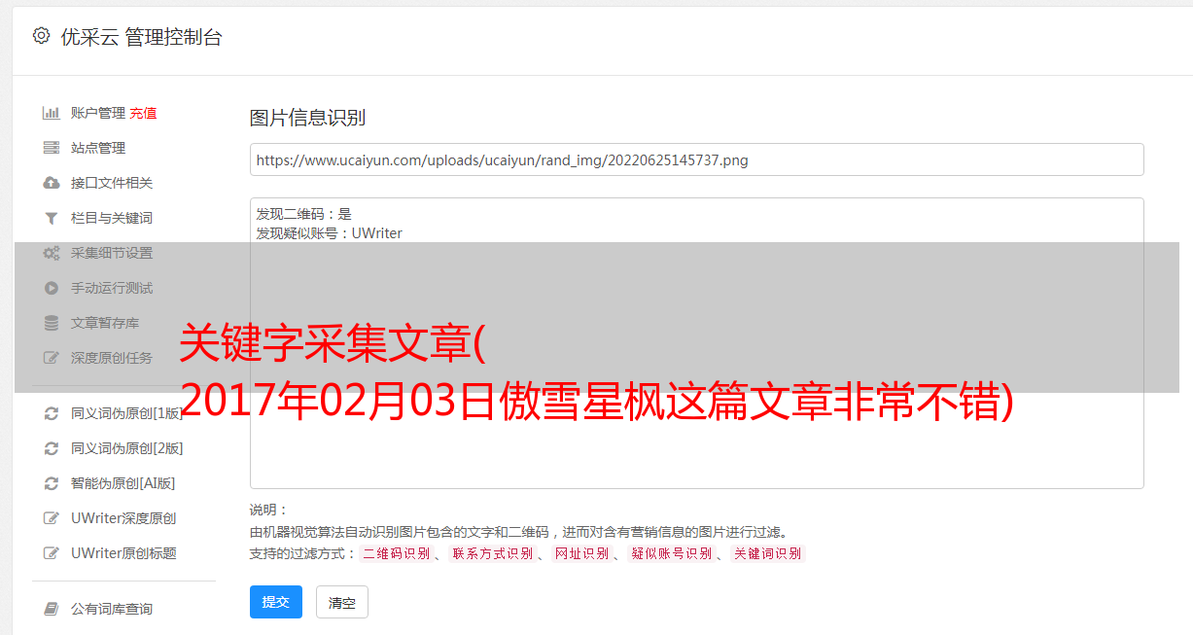Screen dimensions: 1193x635
Task: Click inside the recognition results text area
Action: pyautogui.click(x=696, y=343)
